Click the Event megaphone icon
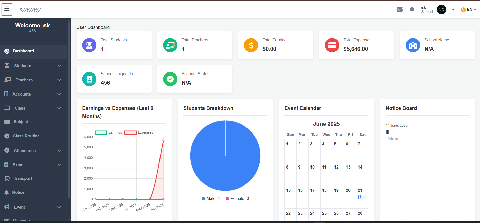This screenshot has width=480, height=223. tap(7, 207)
